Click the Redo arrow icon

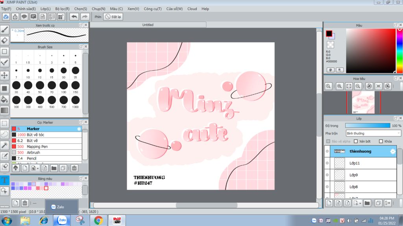click(85, 17)
